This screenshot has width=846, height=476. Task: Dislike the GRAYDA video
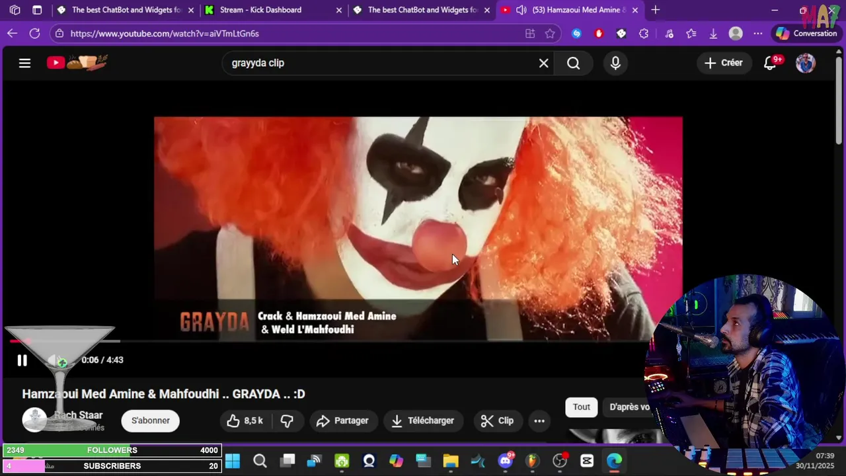[287, 420]
